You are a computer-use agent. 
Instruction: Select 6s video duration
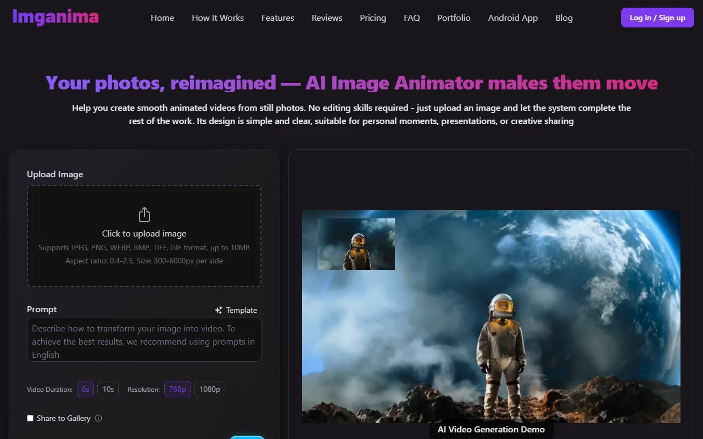(x=86, y=389)
